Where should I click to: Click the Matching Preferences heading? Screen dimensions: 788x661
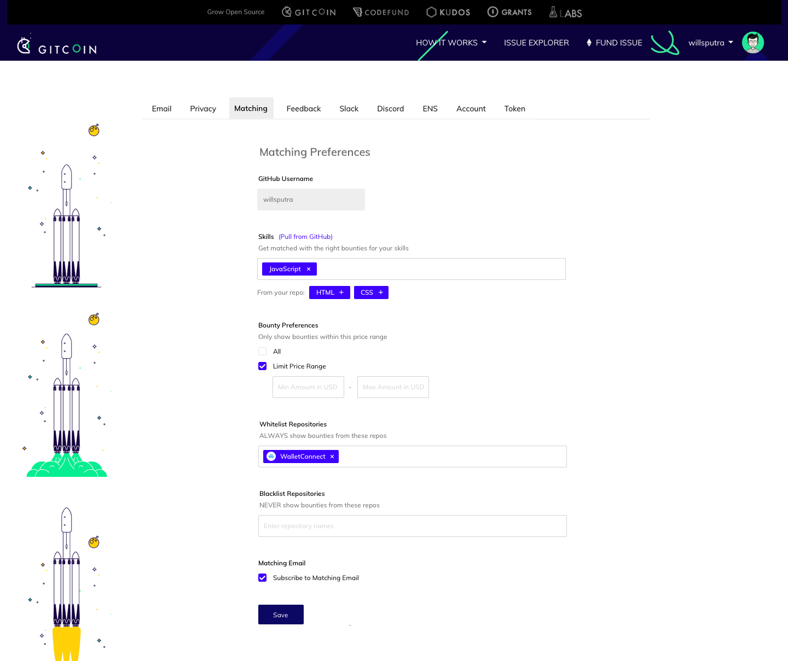[315, 152]
